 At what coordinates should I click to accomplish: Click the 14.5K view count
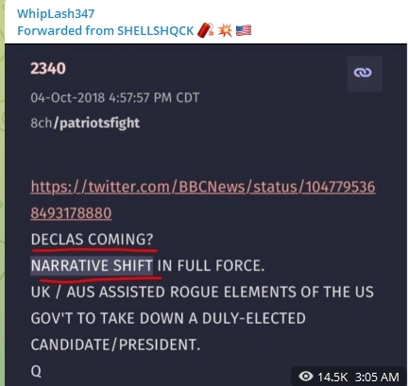click(332, 377)
